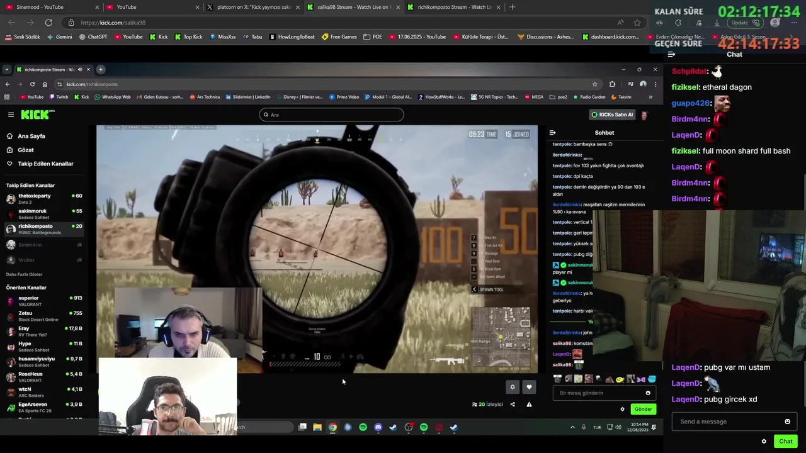Reload page in outer browser
The image size is (806, 453).
[x=48, y=23]
